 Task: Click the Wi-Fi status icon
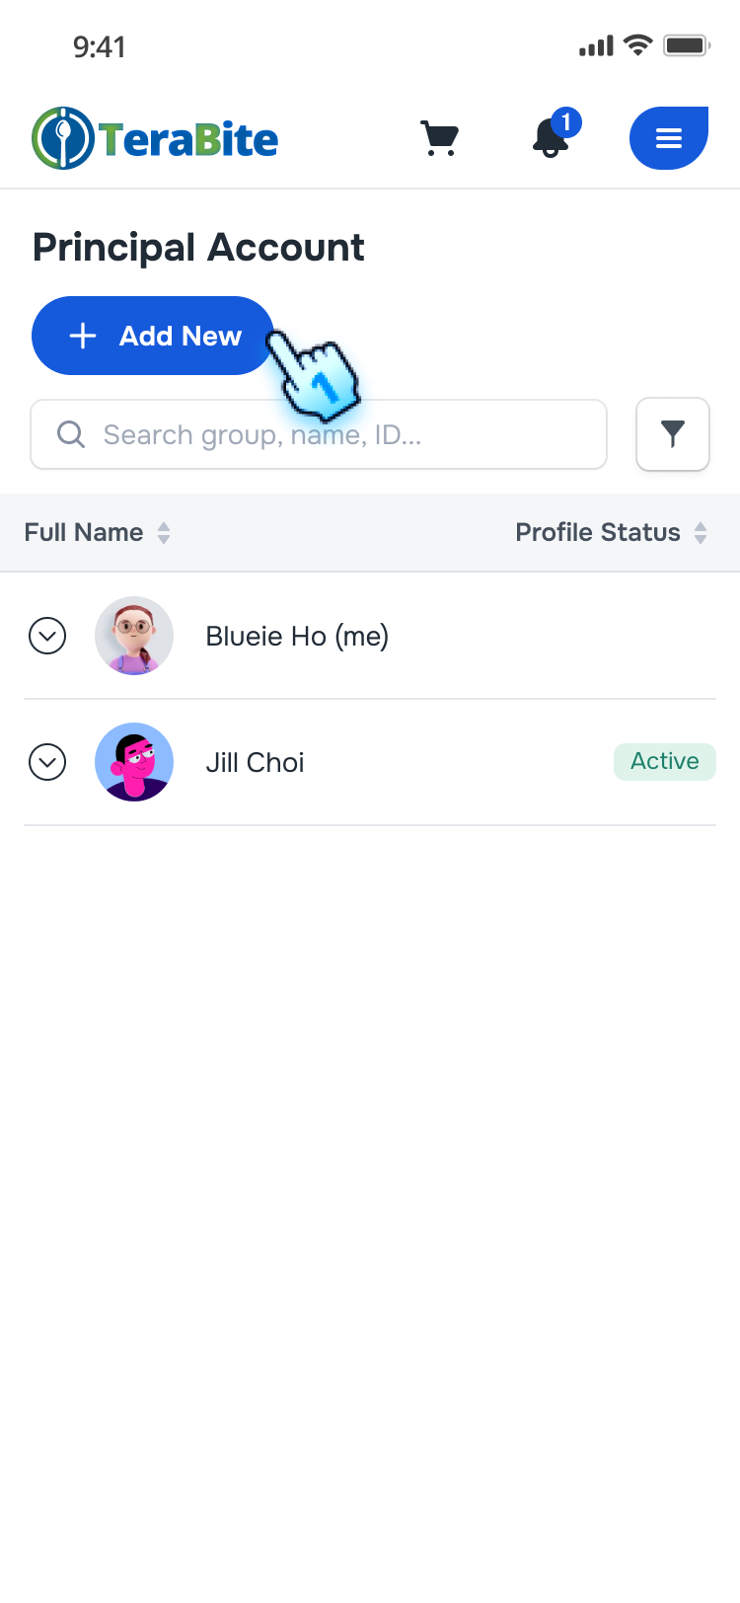[x=638, y=45]
